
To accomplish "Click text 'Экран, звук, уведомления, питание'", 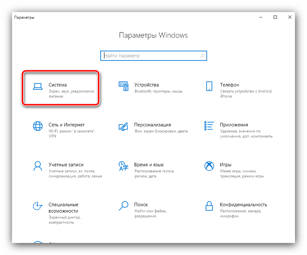I will (x=72, y=94).
